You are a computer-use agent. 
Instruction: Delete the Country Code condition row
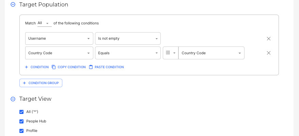pos(268,53)
